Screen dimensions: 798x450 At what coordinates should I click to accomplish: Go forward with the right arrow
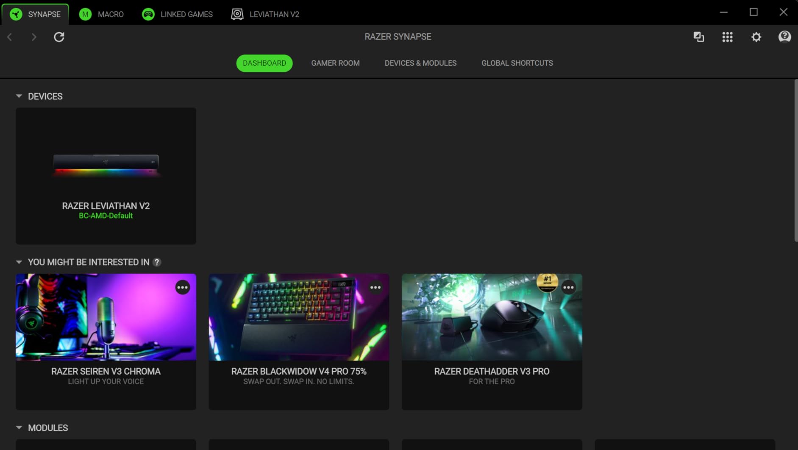point(34,37)
